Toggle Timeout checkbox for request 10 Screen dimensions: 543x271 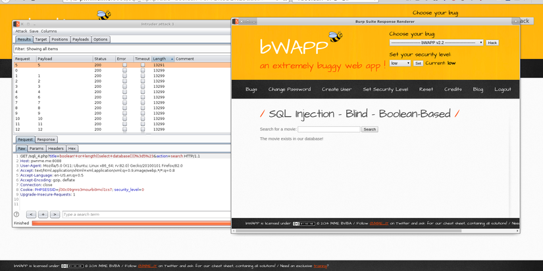[x=143, y=118]
